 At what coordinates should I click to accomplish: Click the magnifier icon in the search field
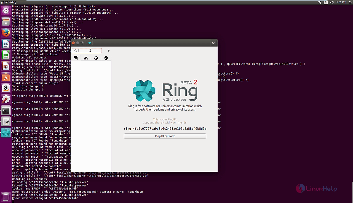[x=76, y=51]
